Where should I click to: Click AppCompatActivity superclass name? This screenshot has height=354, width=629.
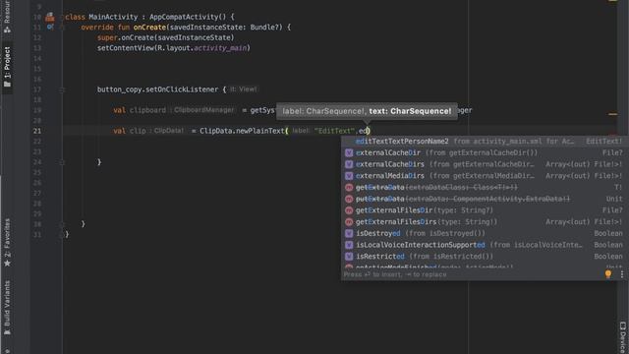(x=184, y=17)
